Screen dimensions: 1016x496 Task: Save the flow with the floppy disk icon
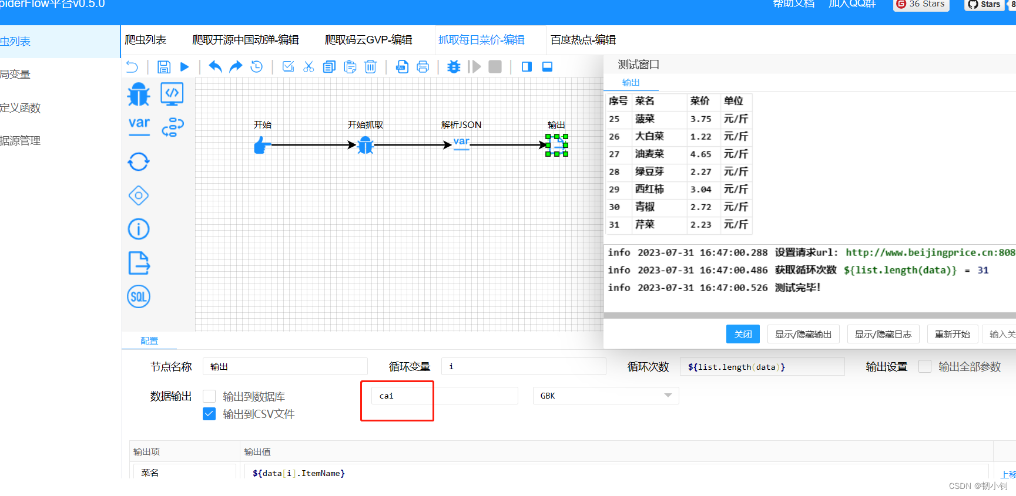point(164,67)
